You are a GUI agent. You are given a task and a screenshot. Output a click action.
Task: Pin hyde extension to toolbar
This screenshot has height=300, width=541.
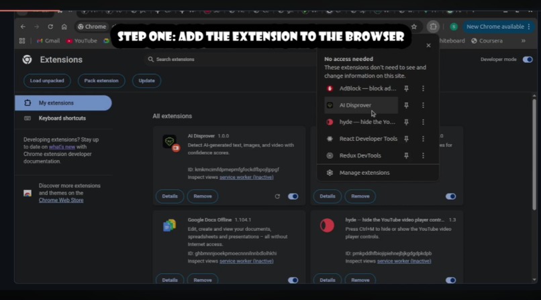[x=407, y=122]
